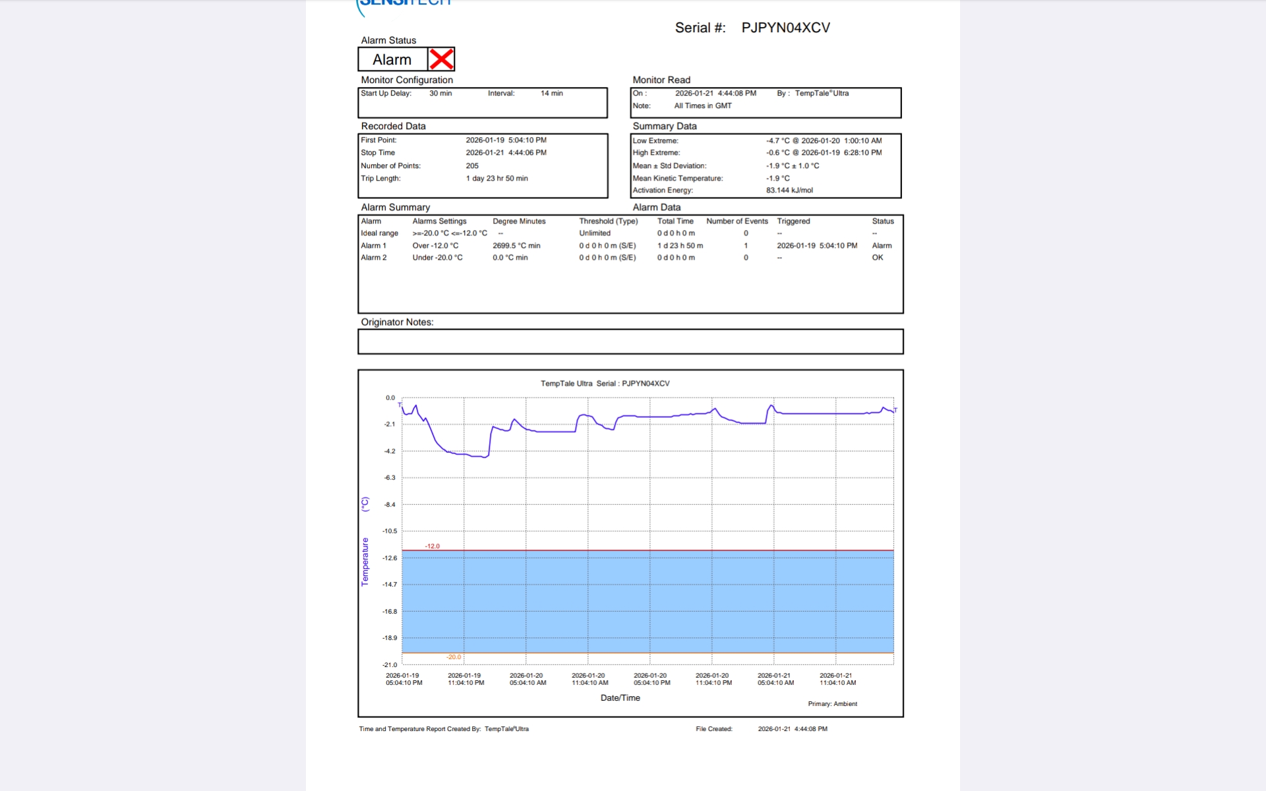Click the First Point timestamp in Recorded Data
Viewport: 1266px width, 791px height.
pos(506,140)
